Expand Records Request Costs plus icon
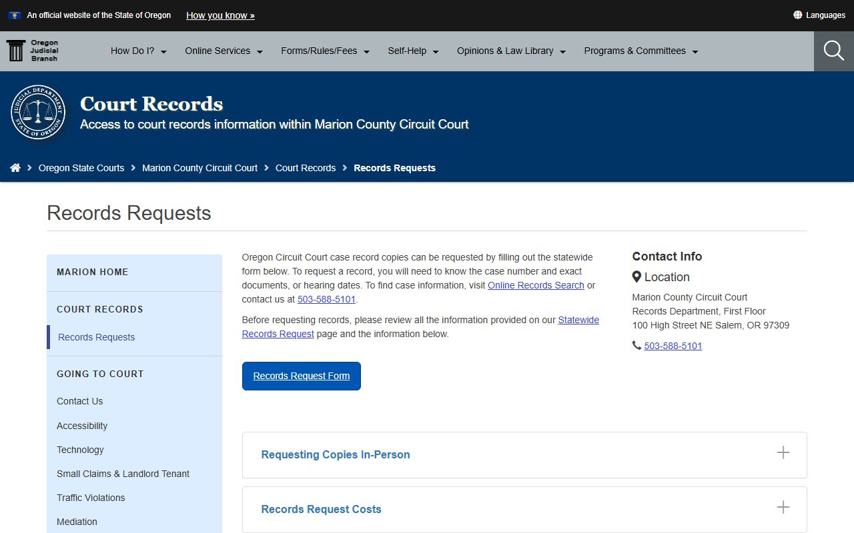This screenshot has width=854, height=533. tap(783, 508)
